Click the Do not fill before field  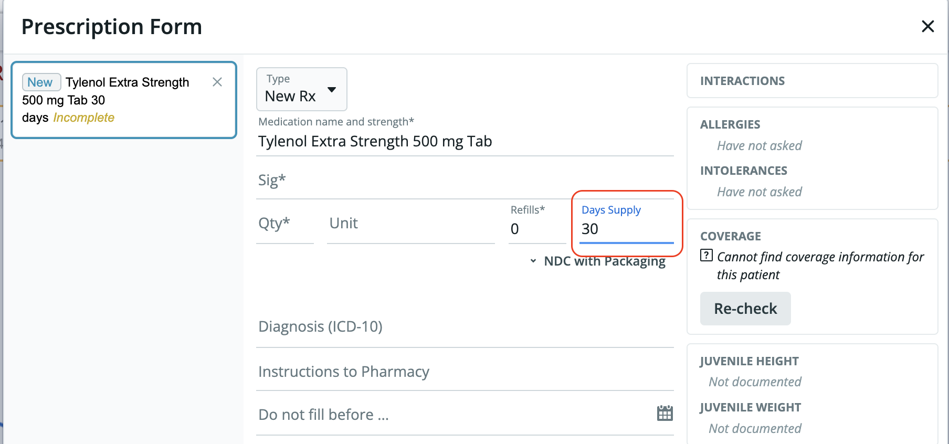[451, 415]
